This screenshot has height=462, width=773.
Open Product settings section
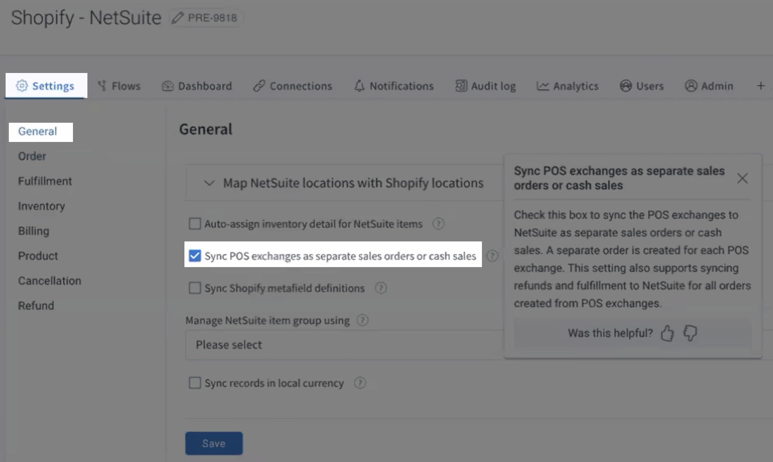38,256
